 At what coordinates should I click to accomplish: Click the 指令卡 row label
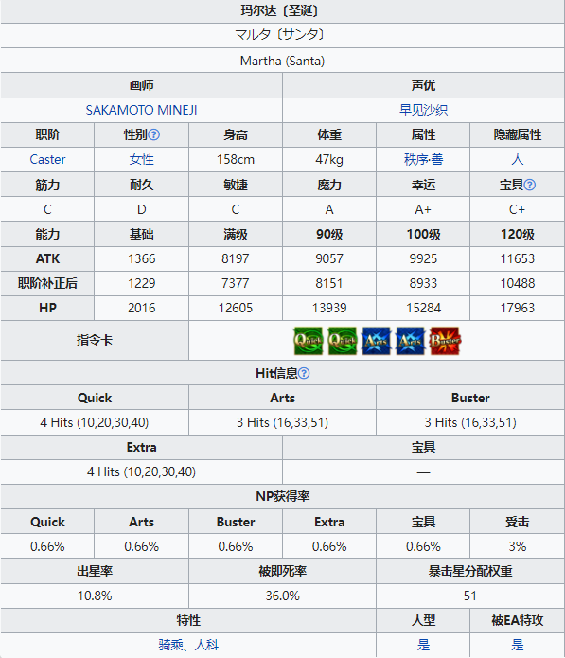point(95,340)
